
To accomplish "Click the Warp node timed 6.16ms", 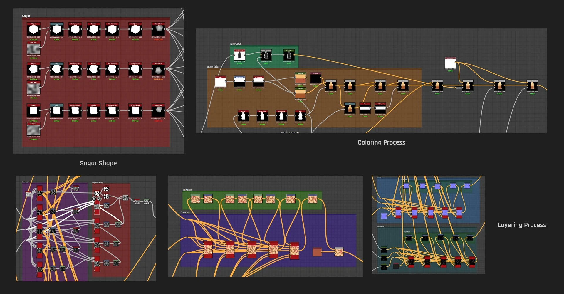I will tap(56, 30).
